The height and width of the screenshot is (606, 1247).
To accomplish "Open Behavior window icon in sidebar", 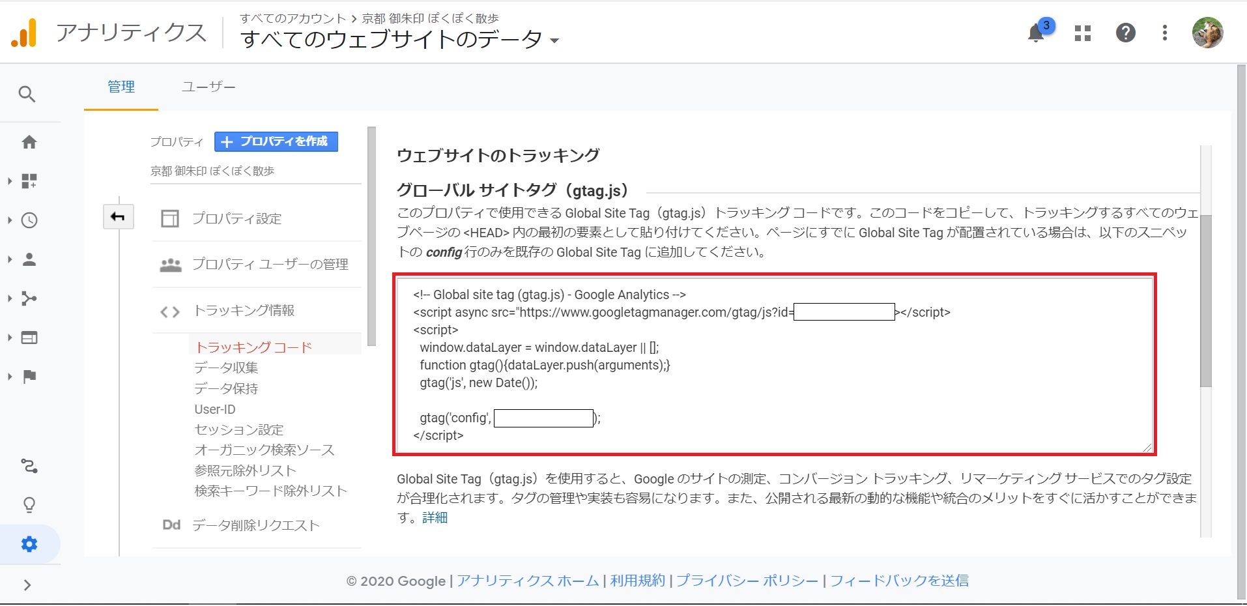I will (29, 338).
